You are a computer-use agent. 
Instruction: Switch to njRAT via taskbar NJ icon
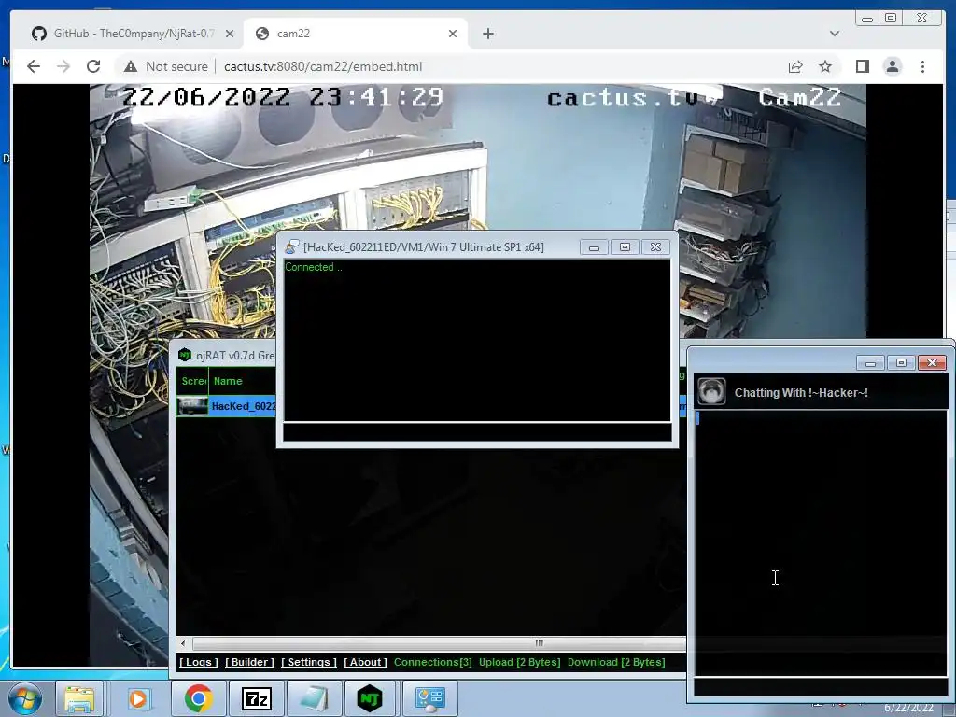click(x=370, y=698)
